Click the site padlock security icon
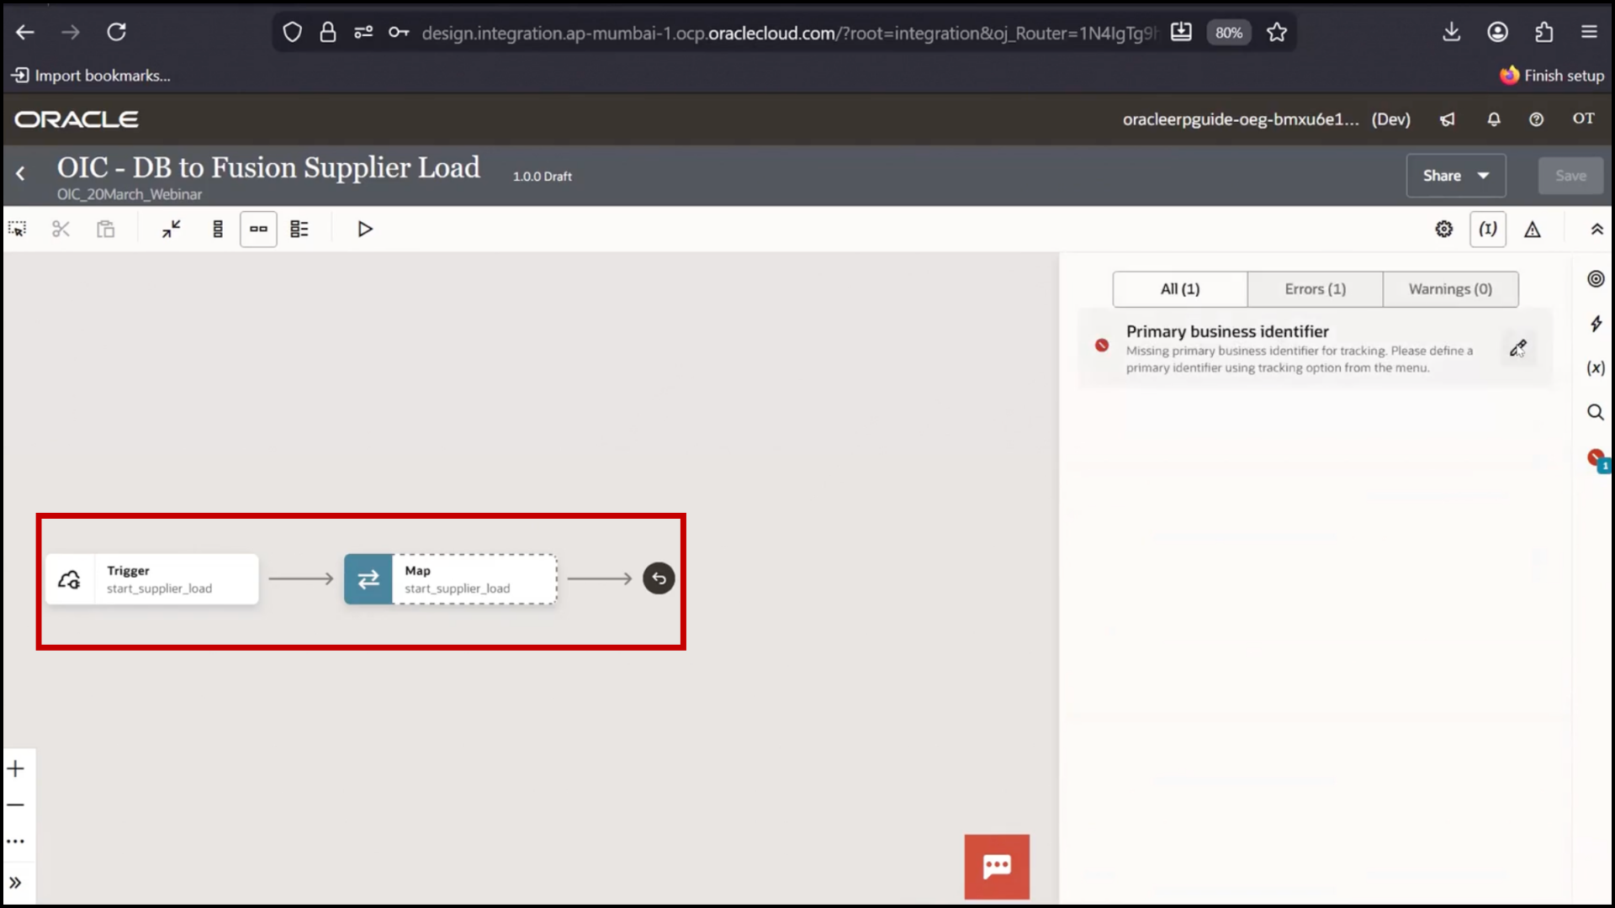Viewport: 1615px width, 908px height. 328,32
